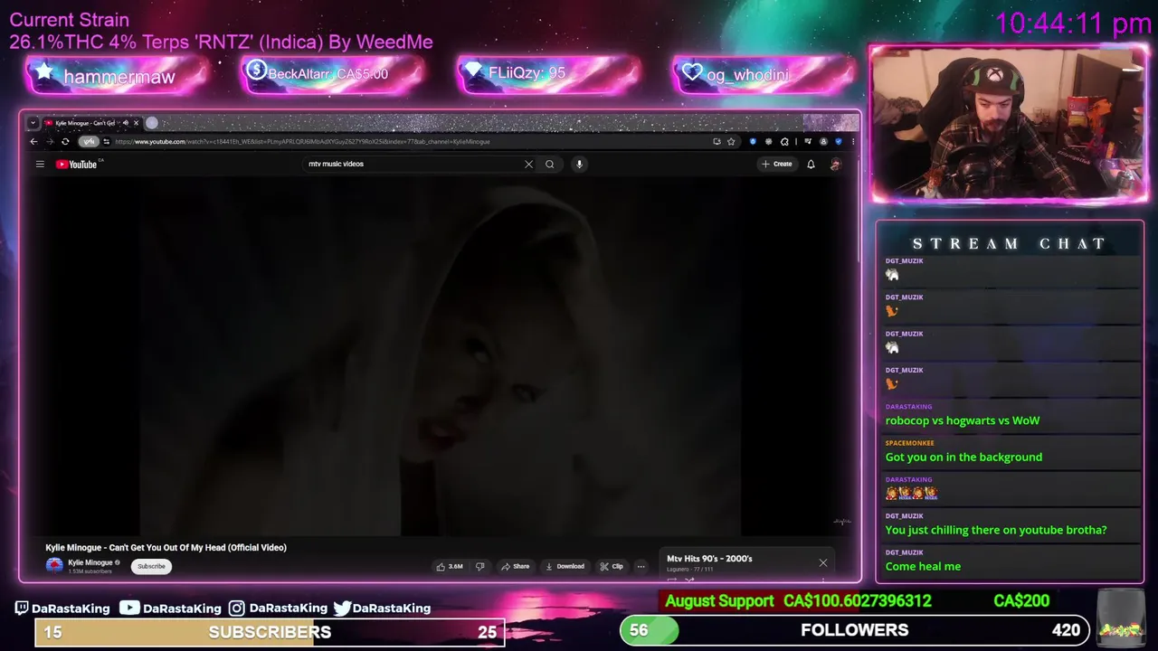Open YouTube notifications bell
Screen dimensions: 1158x651
(811, 164)
